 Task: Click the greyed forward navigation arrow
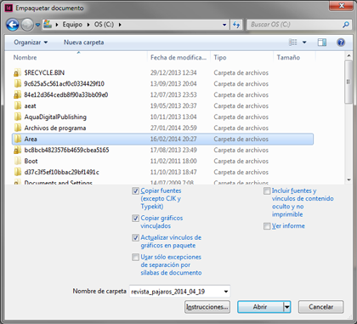tap(27, 25)
